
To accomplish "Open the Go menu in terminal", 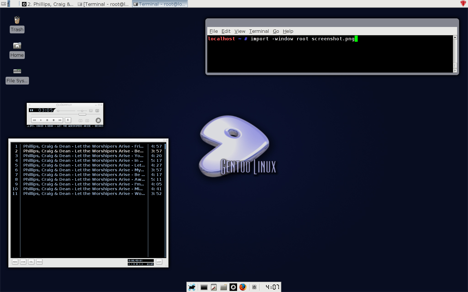I will (x=276, y=31).
